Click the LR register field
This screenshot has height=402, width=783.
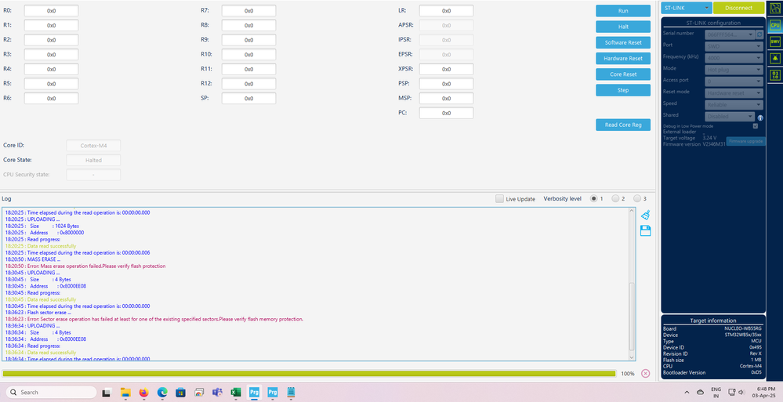447,10
